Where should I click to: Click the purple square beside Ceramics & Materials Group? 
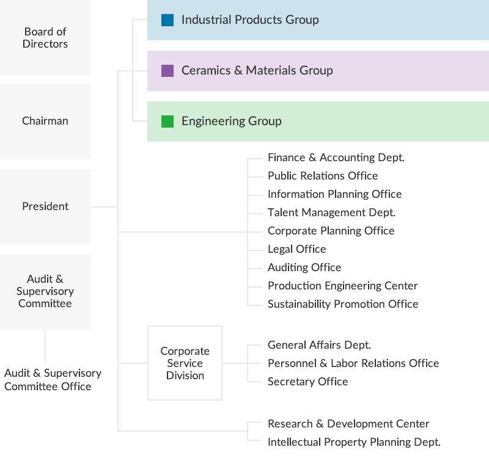(167, 71)
